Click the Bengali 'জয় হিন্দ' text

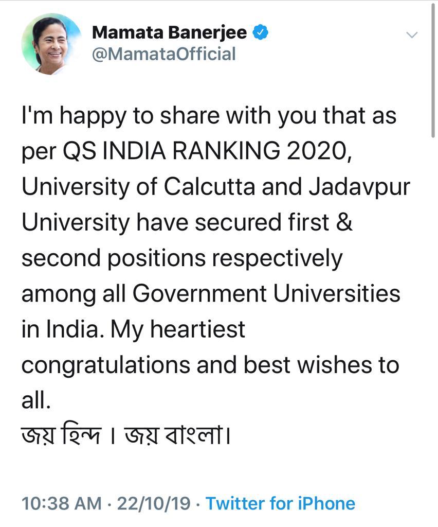pyautogui.click(x=61, y=435)
